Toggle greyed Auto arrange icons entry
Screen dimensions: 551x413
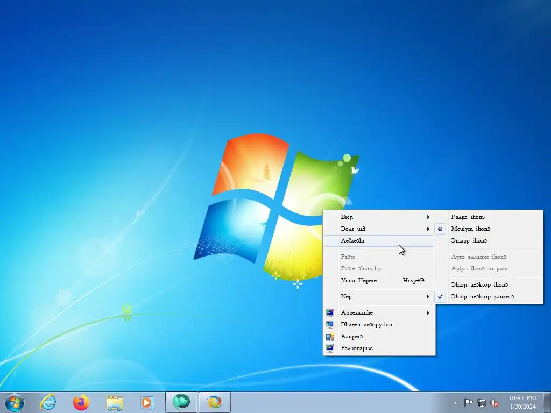(x=488, y=257)
